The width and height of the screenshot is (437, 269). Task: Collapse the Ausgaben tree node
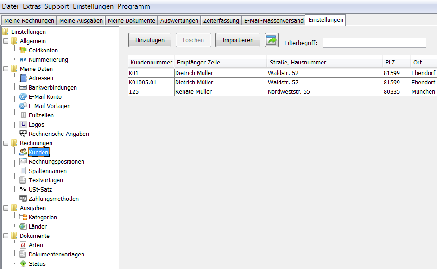(6, 208)
